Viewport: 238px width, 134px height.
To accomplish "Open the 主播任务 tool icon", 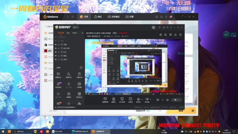I will pos(79,75).
